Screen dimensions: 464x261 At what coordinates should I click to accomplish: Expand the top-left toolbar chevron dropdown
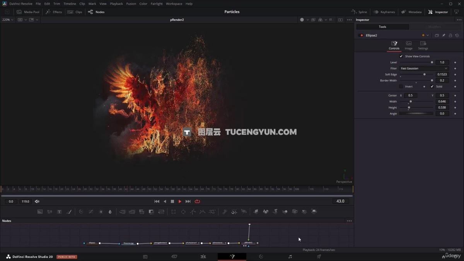[7, 12]
